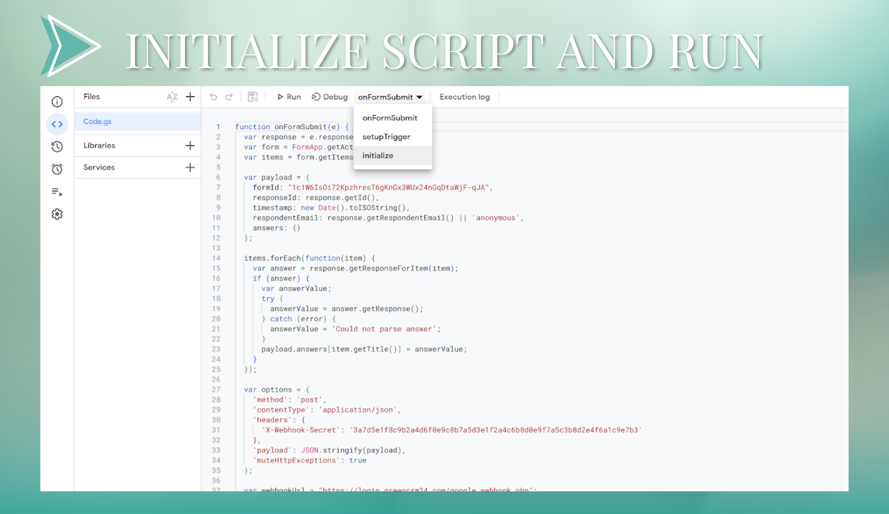Select initialize from the function menu
Screen dimensions: 889x514
pos(377,156)
